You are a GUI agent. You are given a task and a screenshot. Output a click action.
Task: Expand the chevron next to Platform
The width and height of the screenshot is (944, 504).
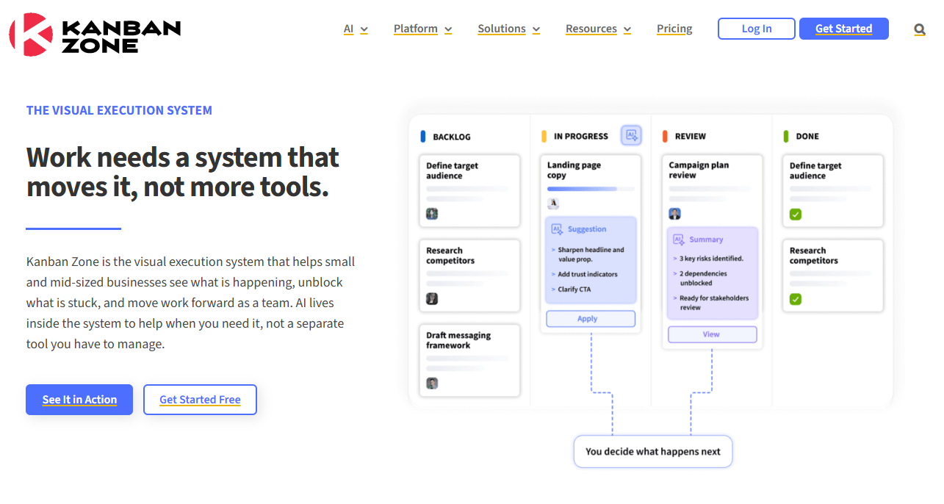pyautogui.click(x=448, y=30)
